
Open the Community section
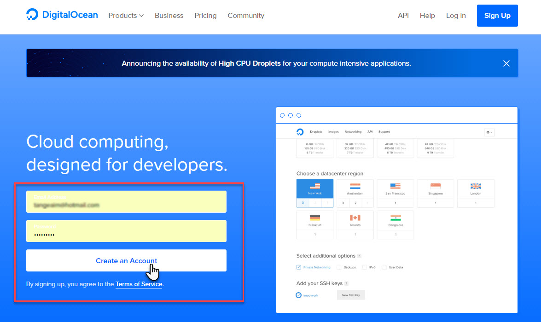(x=246, y=16)
